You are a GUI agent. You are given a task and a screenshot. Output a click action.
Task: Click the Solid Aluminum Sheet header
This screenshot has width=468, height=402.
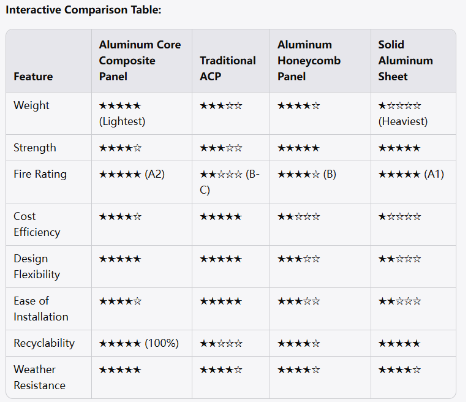click(406, 61)
